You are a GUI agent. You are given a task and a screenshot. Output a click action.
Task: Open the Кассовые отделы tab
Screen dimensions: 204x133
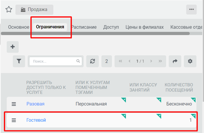coord(186,27)
